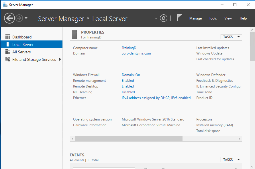Open the notifications flag

[x=179, y=18]
